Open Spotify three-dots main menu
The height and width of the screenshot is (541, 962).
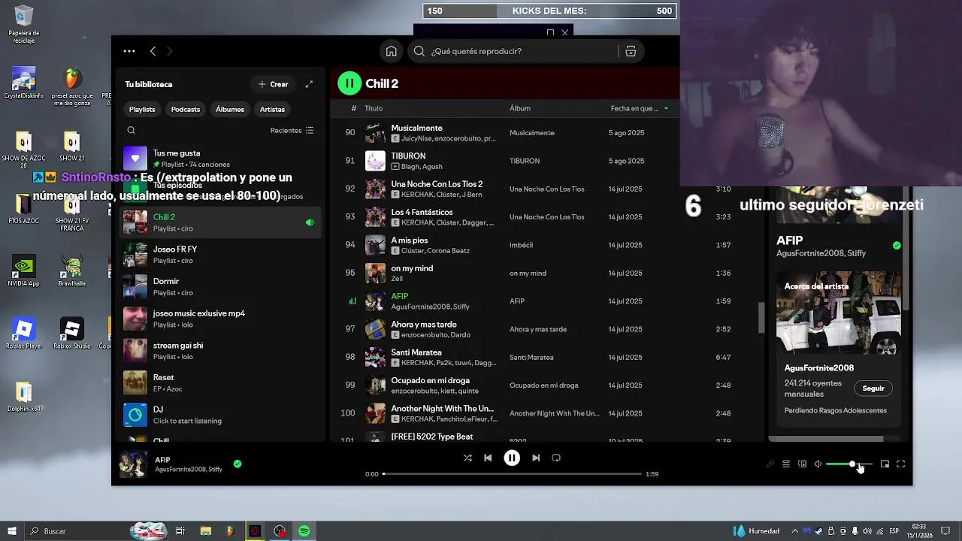point(129,51)
